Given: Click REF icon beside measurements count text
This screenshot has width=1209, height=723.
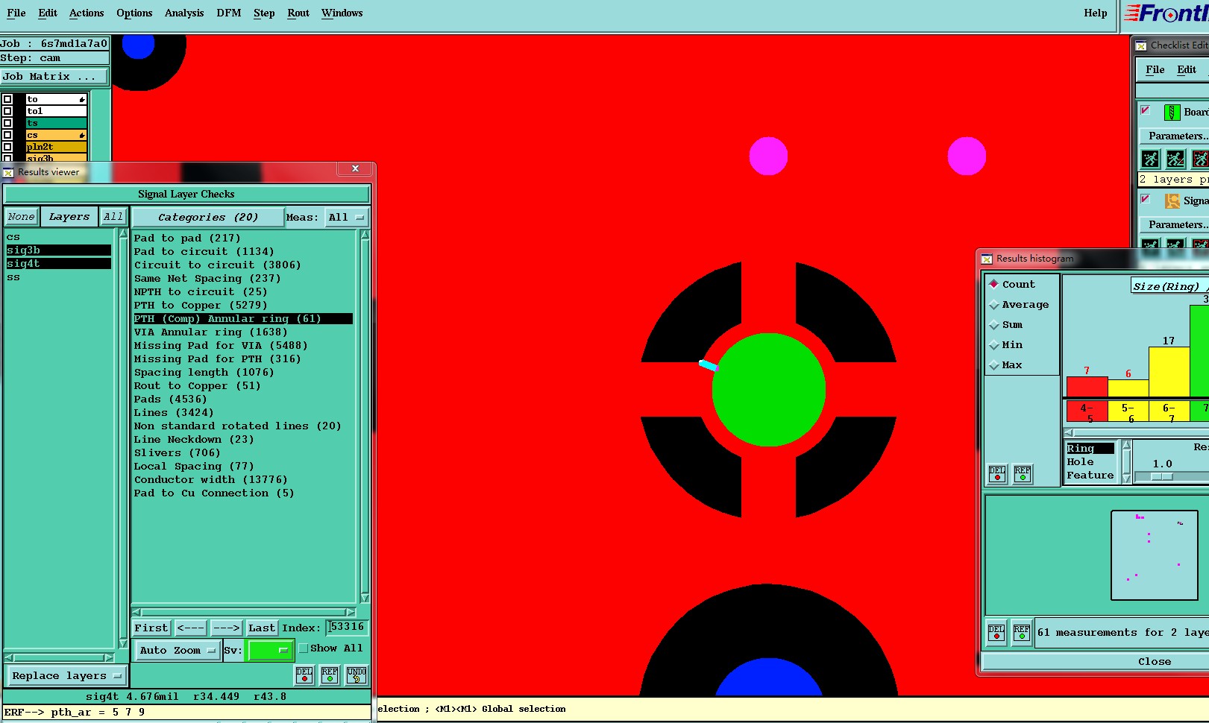Looking at the screenshot, I should point(1022,633).
